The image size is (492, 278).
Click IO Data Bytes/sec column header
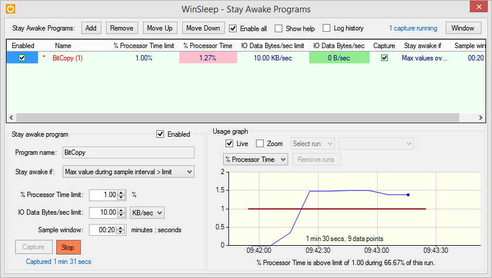[339, 46]
